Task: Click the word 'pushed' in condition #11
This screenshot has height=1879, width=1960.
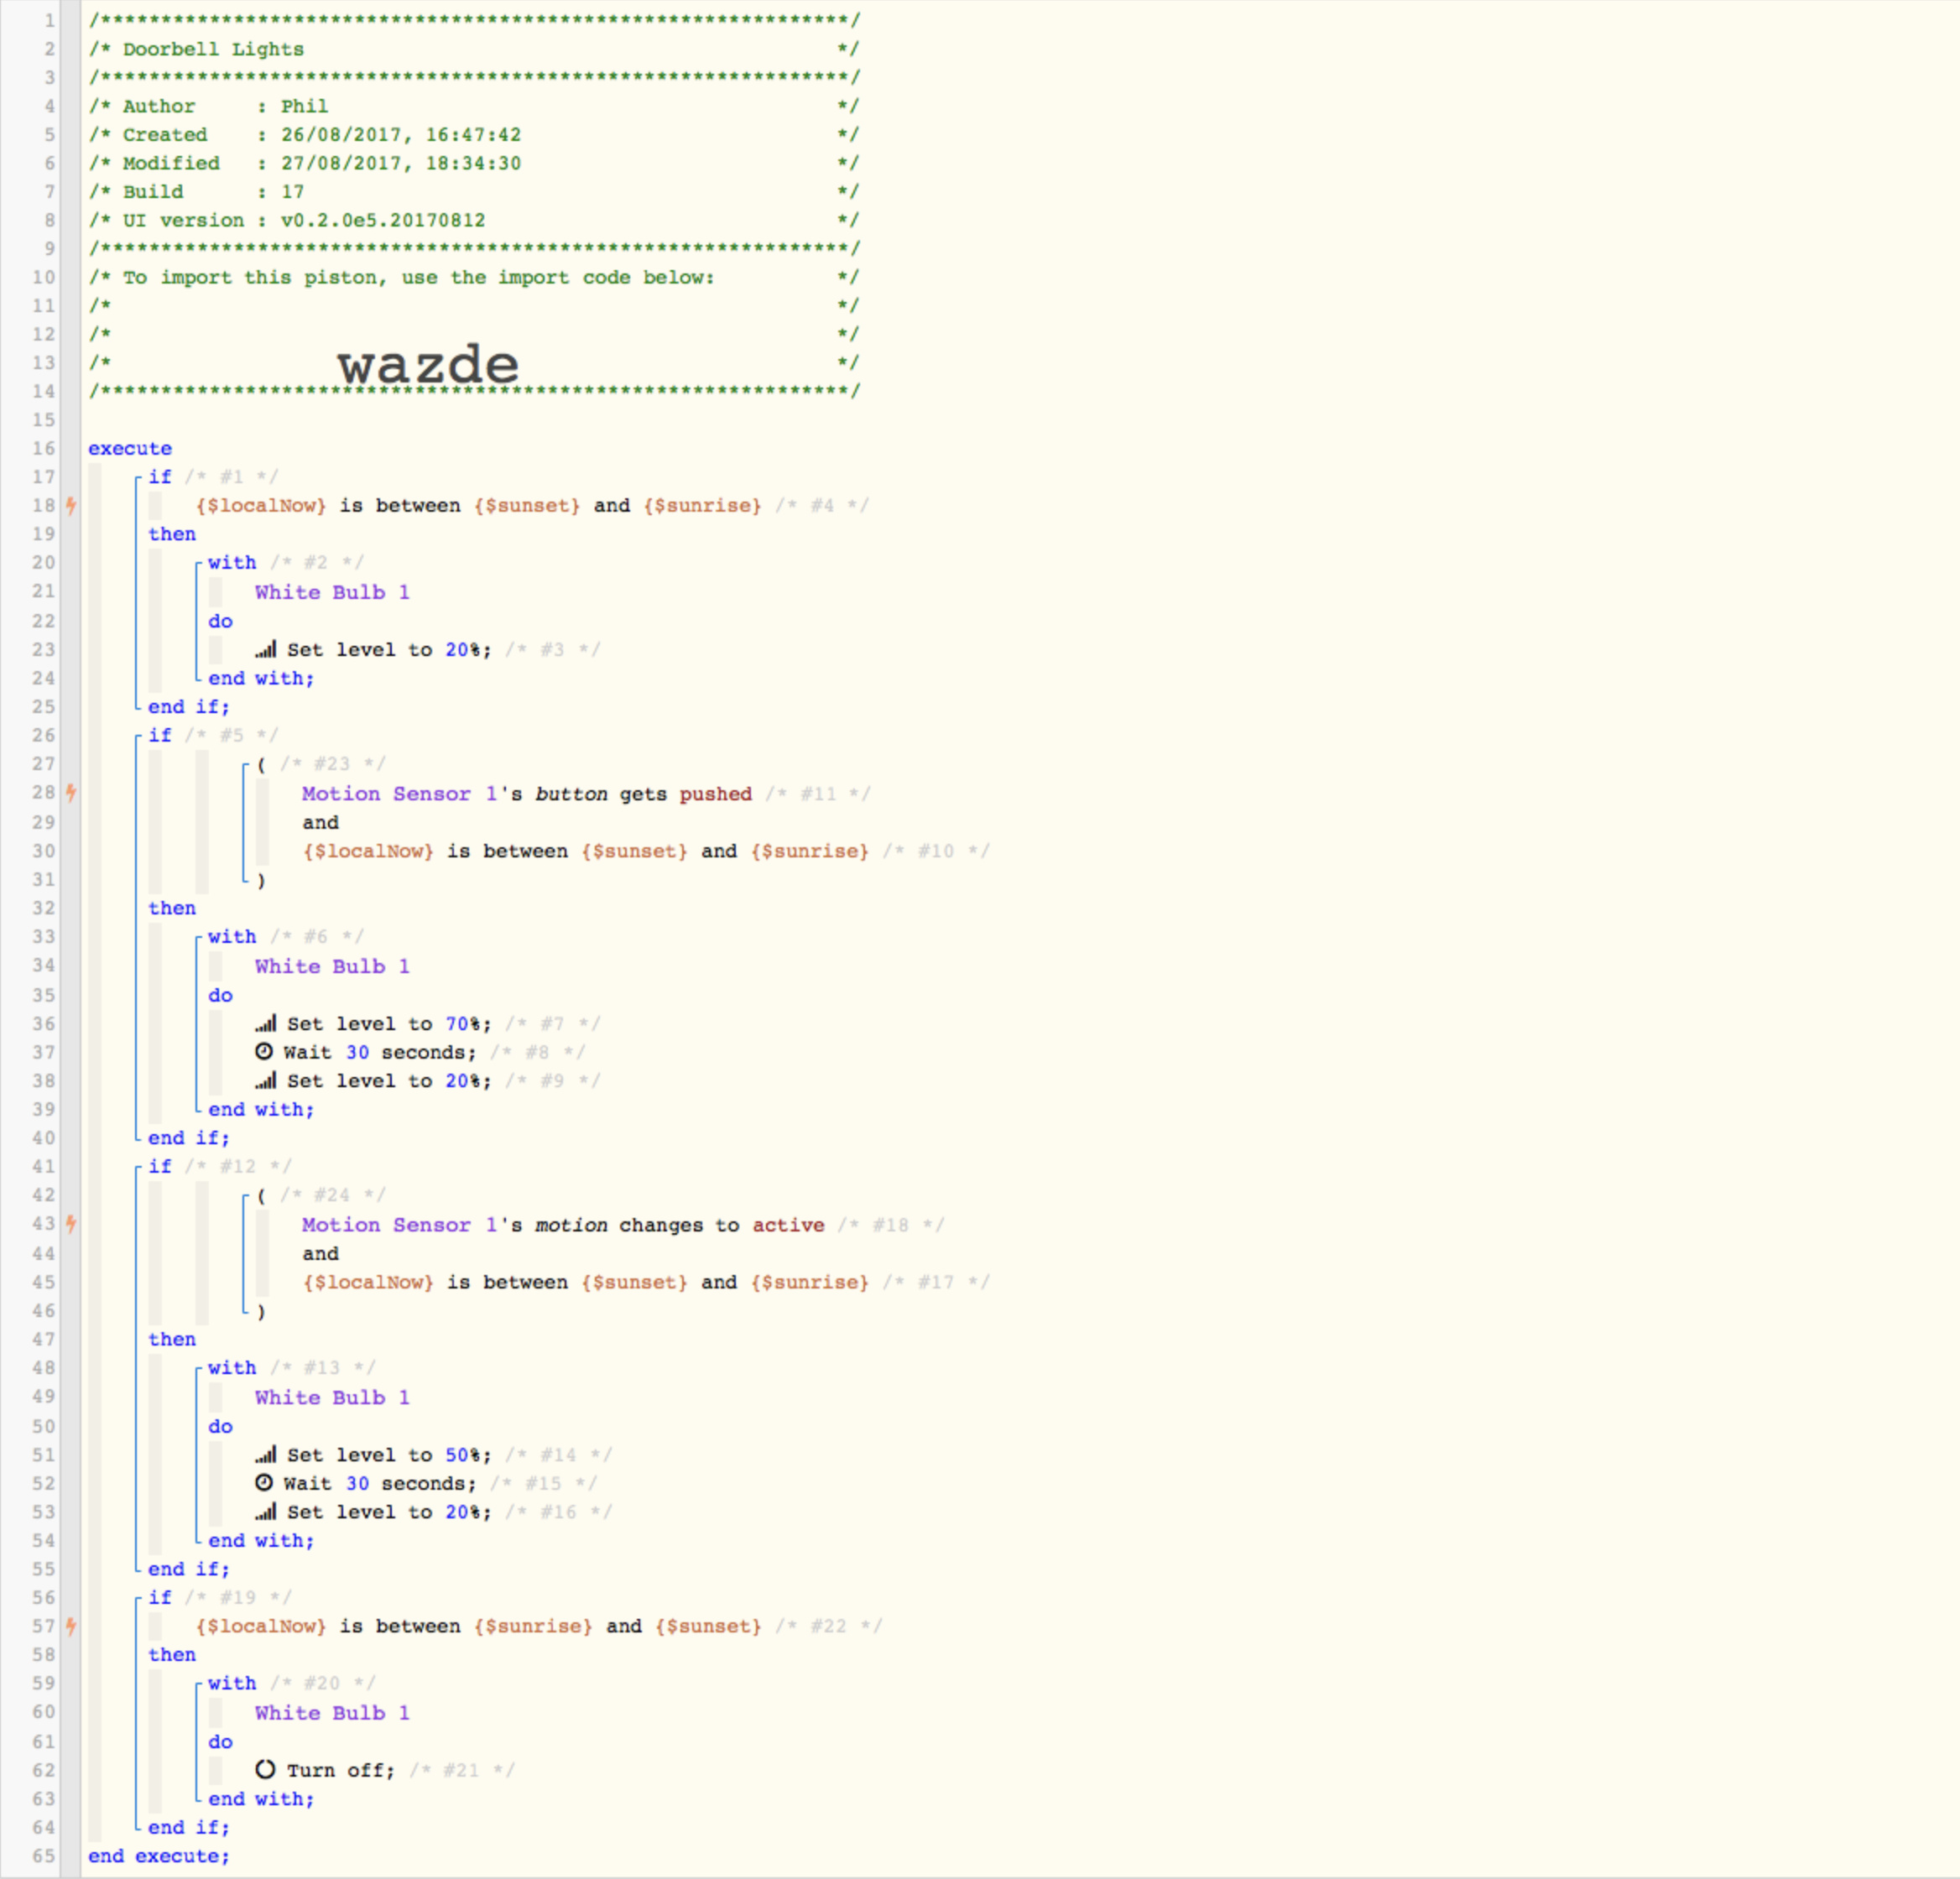Action: [716, 794]
